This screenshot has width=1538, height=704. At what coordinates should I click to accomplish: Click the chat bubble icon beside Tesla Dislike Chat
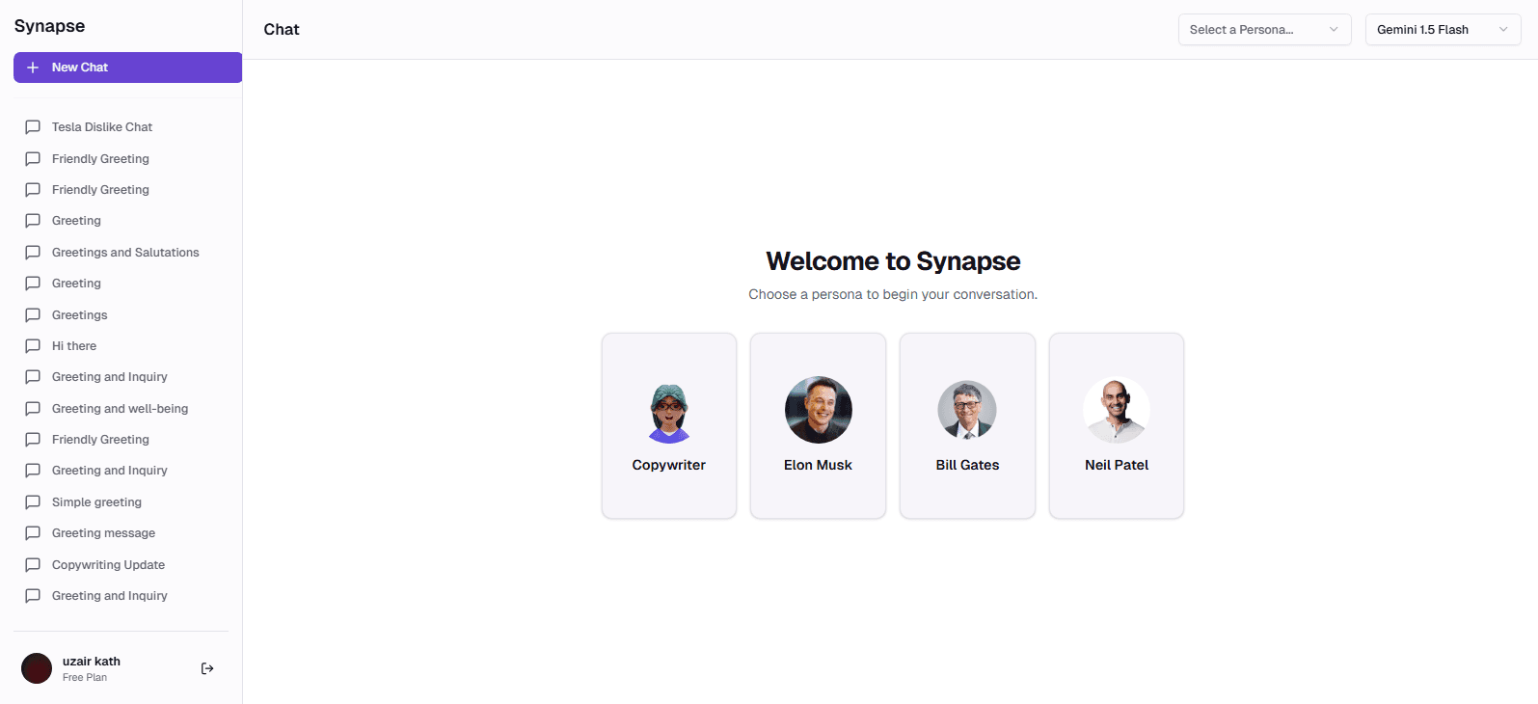point(33,127)
